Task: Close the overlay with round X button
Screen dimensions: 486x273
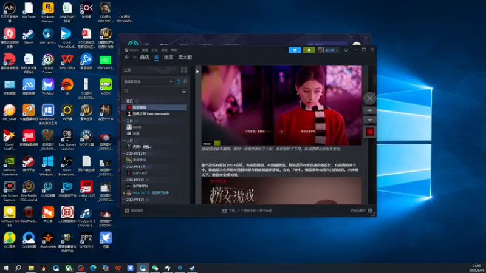Action: tap(369, 99)
